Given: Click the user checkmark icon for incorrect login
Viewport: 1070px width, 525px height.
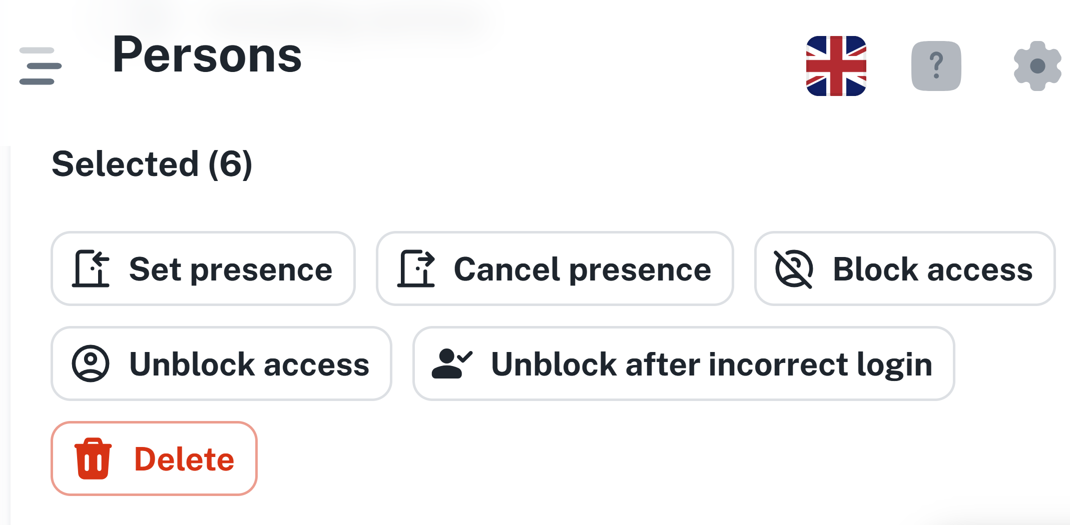Looking at the screenshot, I should (x=451, y=363).
